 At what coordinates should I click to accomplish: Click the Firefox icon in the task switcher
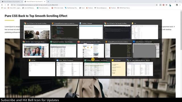78,42
